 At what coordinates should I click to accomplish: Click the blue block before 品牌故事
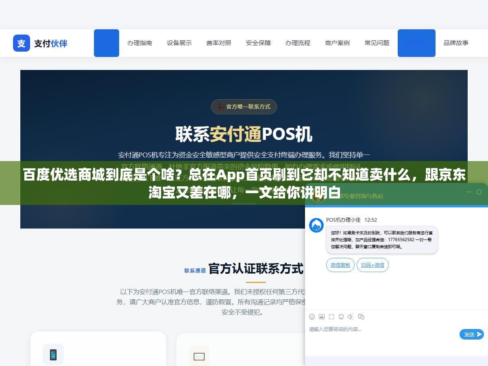[x=416, y=43]
